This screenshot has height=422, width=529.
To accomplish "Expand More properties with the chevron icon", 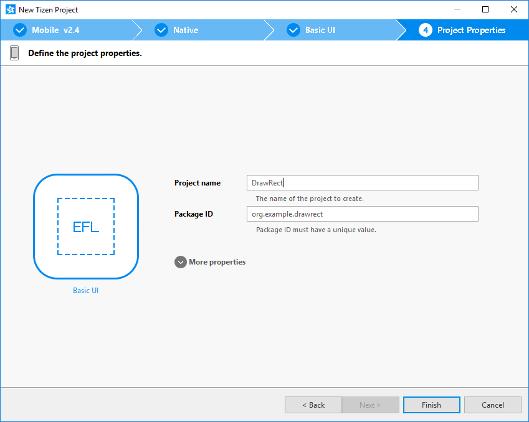I will tap(181, 263).
